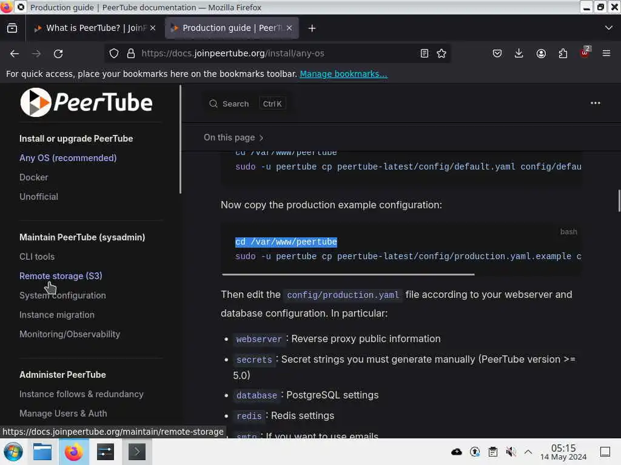The height and width of the screenshot is (465, 621).
Task: Click the sidebar scrollbar
Action: click(x=181, y=139)
